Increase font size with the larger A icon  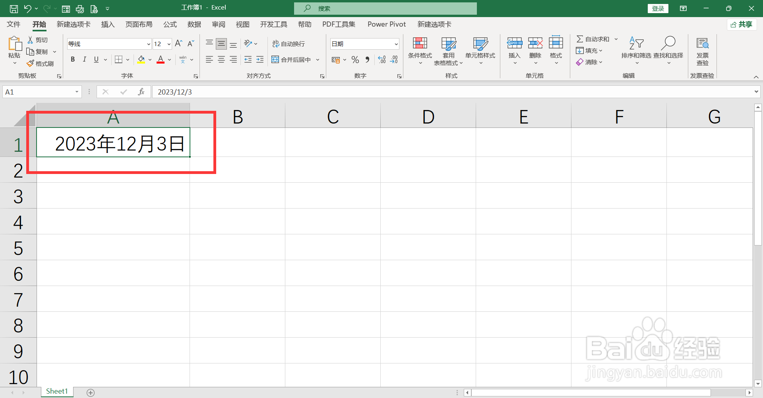(179, 43)
